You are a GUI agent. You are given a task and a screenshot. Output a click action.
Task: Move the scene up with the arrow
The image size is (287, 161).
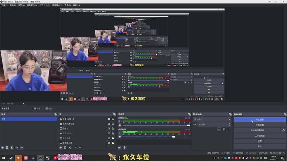pos(17,147)
